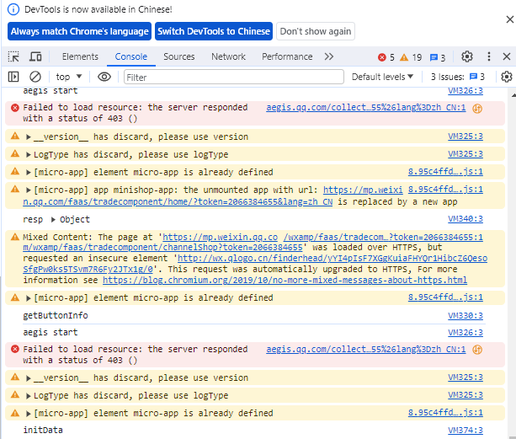
Task: Click Always match Chrome's language button
Action: pyautogui.click(x=79, y=31)
